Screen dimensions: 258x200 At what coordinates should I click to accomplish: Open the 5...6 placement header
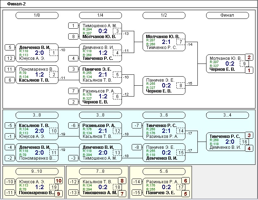(164, 171)
